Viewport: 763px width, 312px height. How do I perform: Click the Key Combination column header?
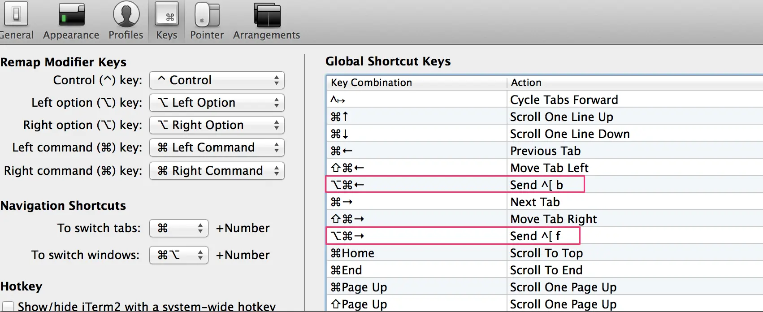417,82
